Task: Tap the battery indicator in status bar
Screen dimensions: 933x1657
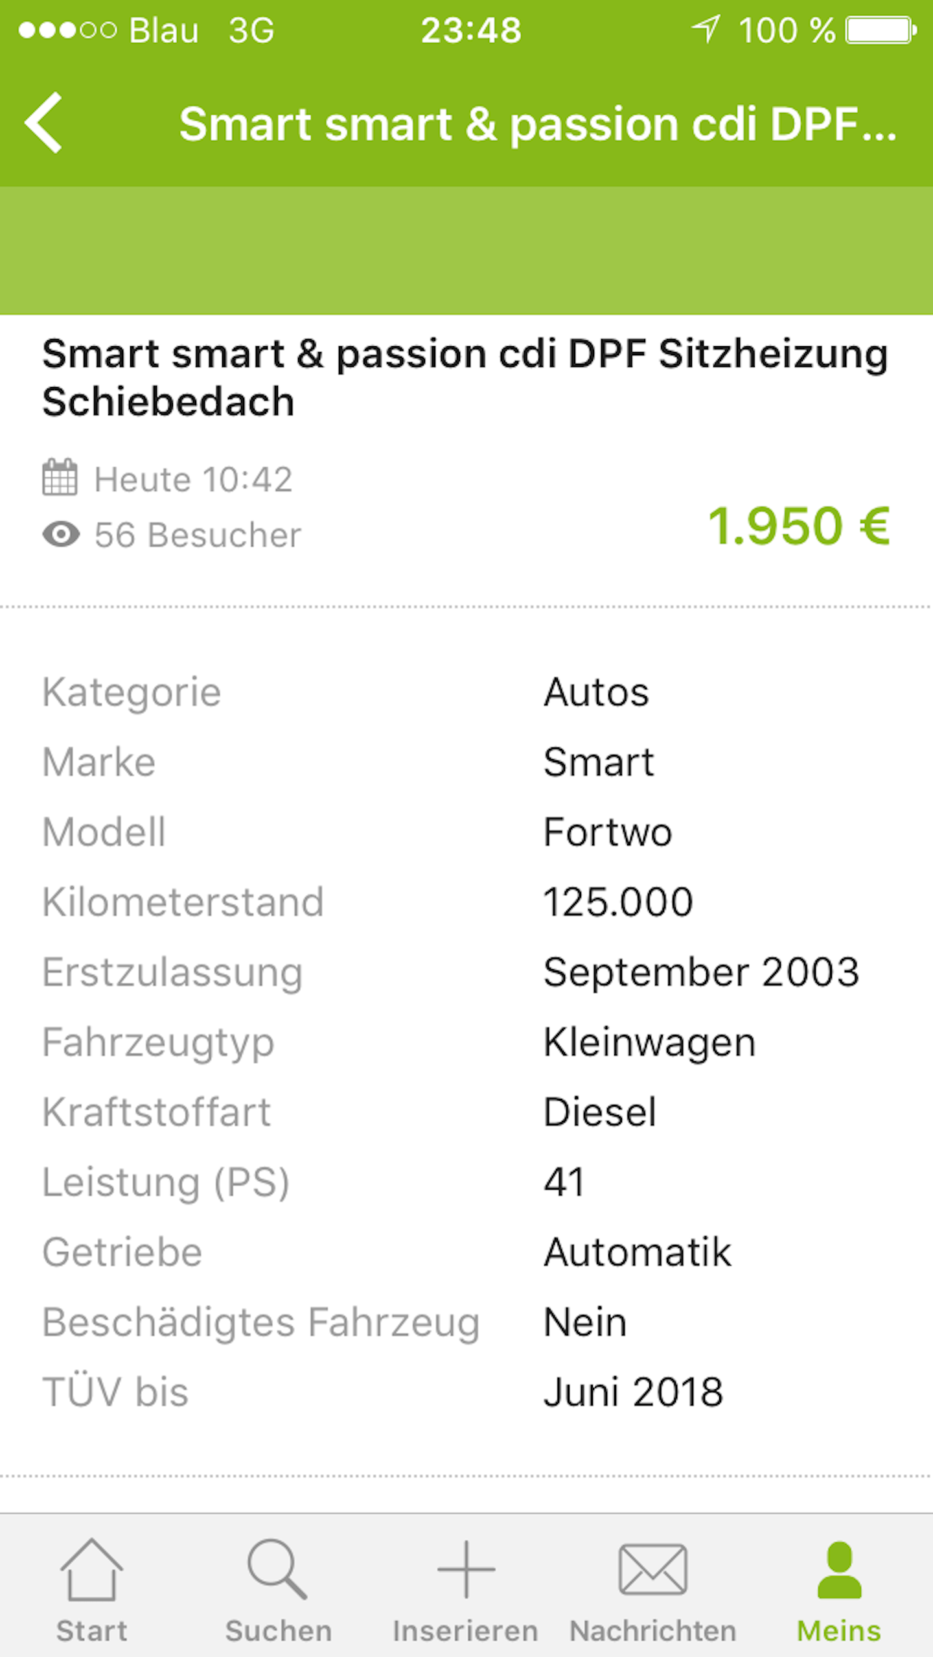Action: [x=881, y=30]
